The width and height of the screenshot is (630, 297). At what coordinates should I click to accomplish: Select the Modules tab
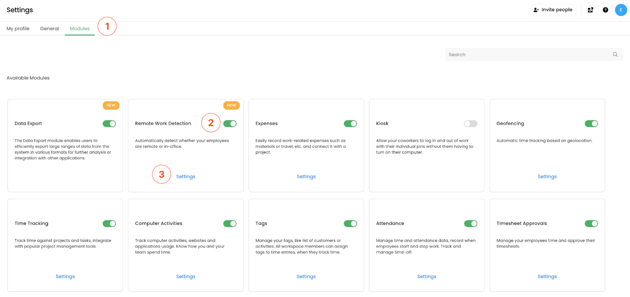pos(79,29)
